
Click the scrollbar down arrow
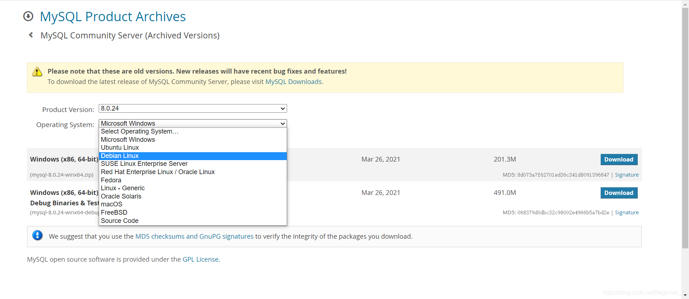tap(685, 295)
